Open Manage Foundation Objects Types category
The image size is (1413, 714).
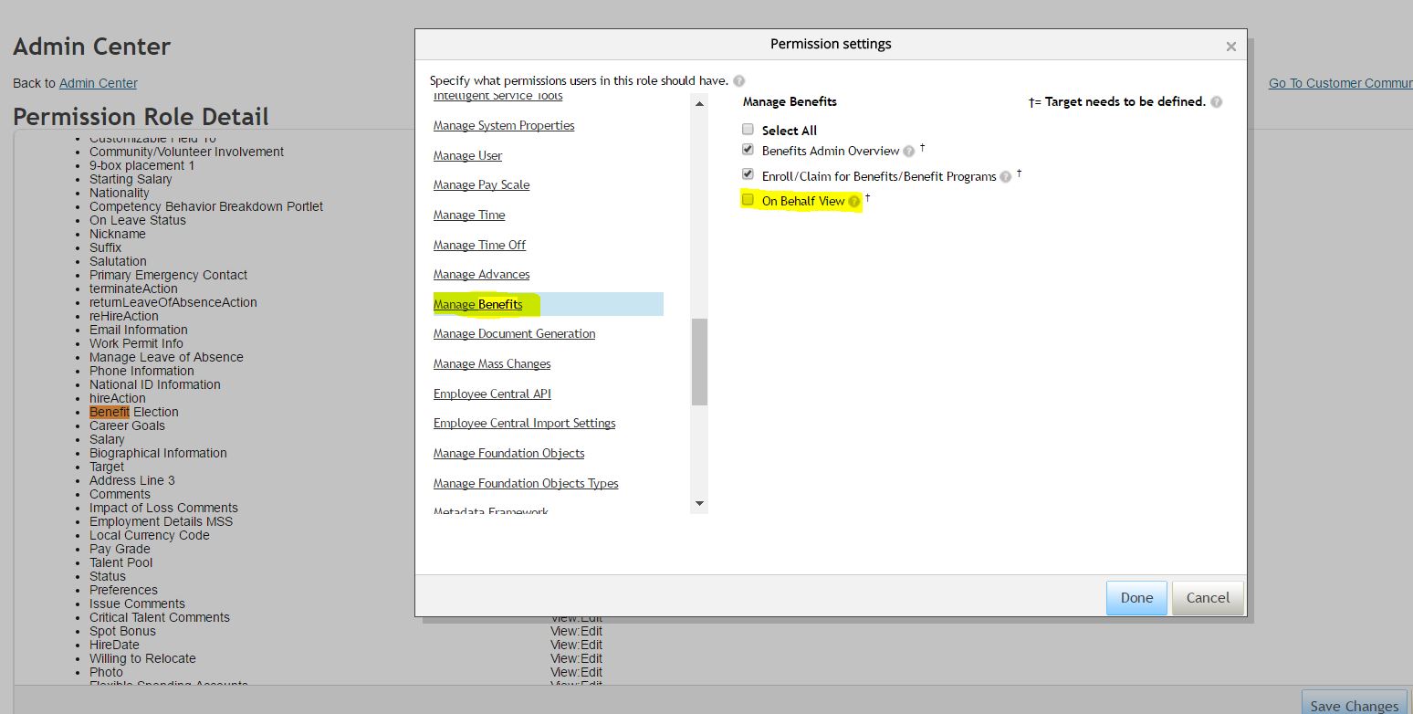click(526, 484)
